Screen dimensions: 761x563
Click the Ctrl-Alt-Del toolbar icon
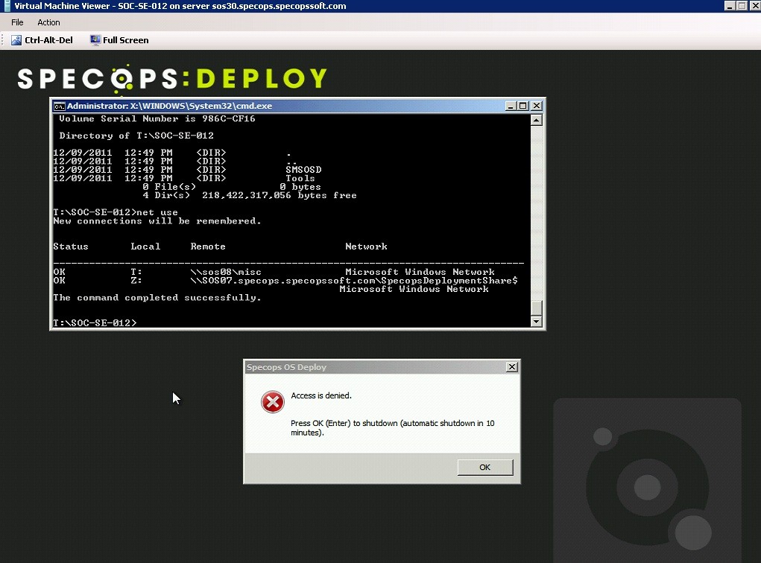pos(16,40)
